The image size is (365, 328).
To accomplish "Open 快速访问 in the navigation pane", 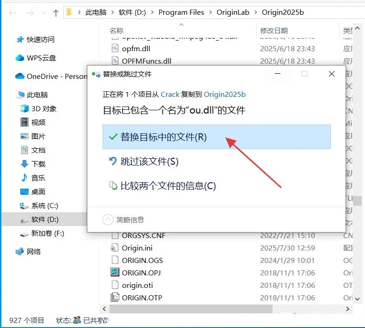I will [41, 40].
